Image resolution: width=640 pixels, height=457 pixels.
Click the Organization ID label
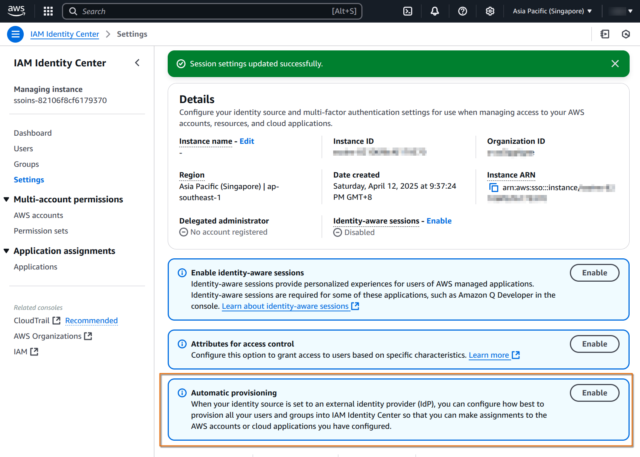516,141
